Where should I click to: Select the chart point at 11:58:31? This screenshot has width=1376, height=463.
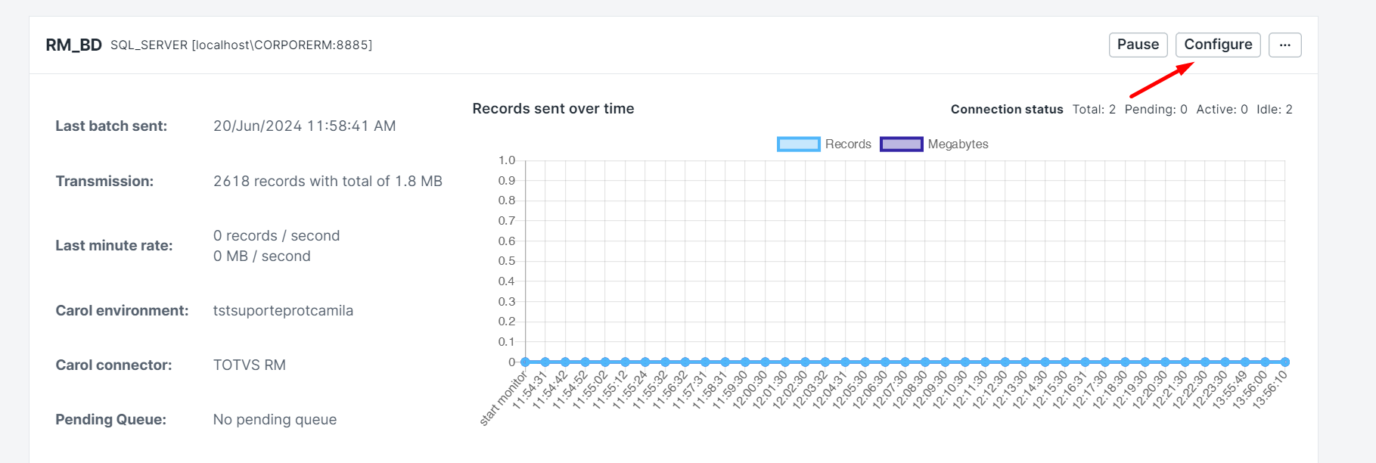coord(725,362)
